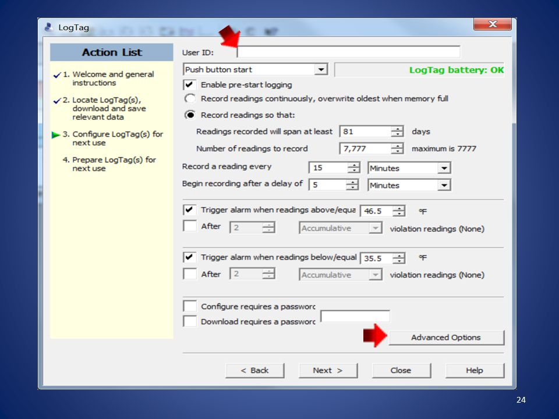
Task: Select Record readings continuously radio option
Action: [190, 98]
